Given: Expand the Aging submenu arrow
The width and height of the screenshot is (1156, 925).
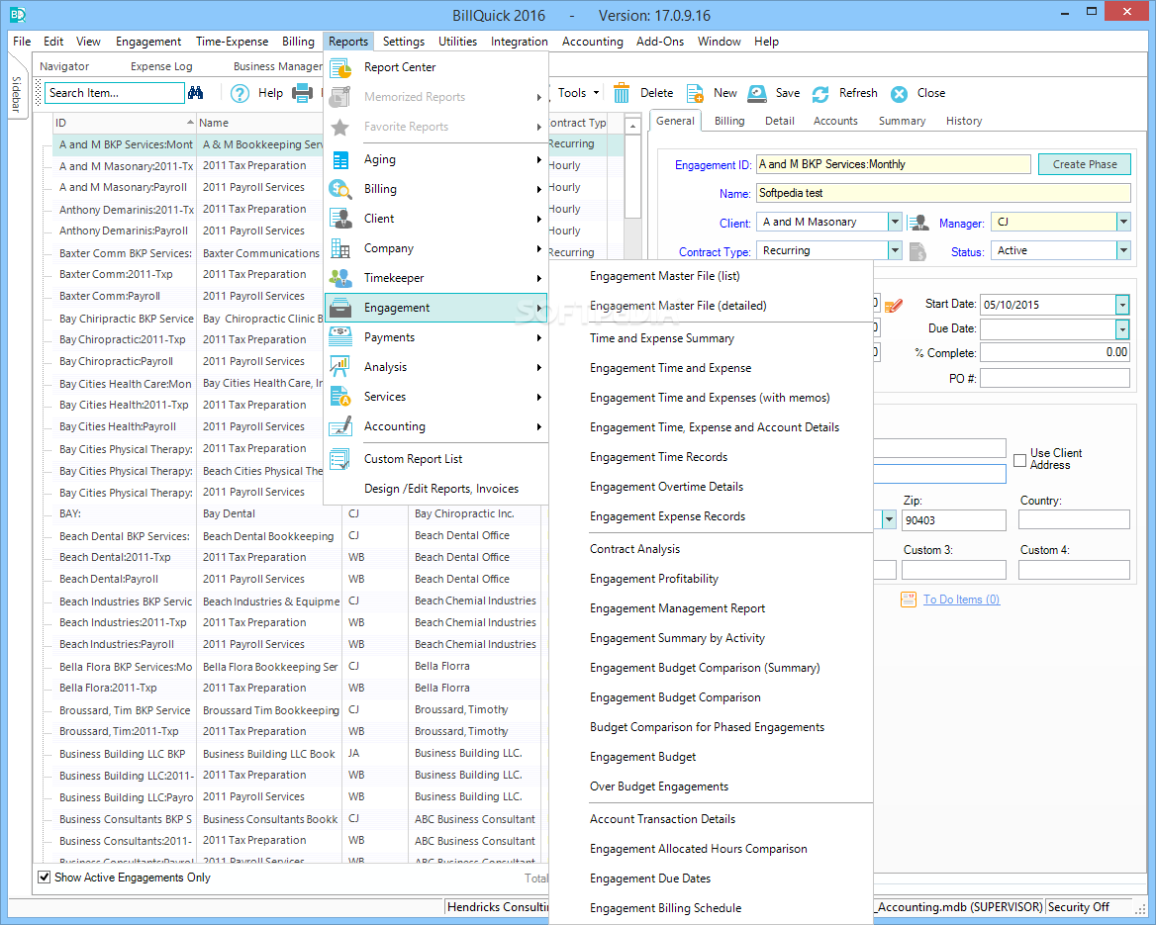Looking at the screenshot, I should pyautogui.click(x=539, y=160).
